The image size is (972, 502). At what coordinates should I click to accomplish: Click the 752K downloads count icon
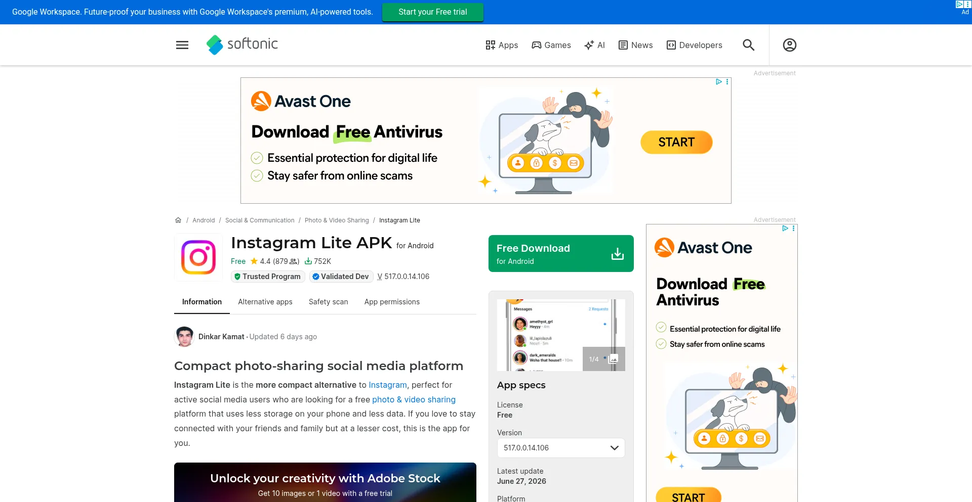pos(308,261)
